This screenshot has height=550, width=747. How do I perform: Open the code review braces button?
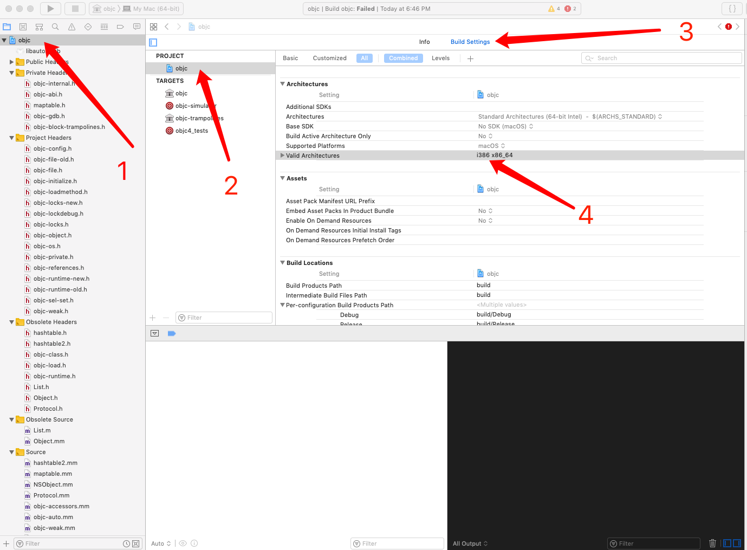pos(732,9)
